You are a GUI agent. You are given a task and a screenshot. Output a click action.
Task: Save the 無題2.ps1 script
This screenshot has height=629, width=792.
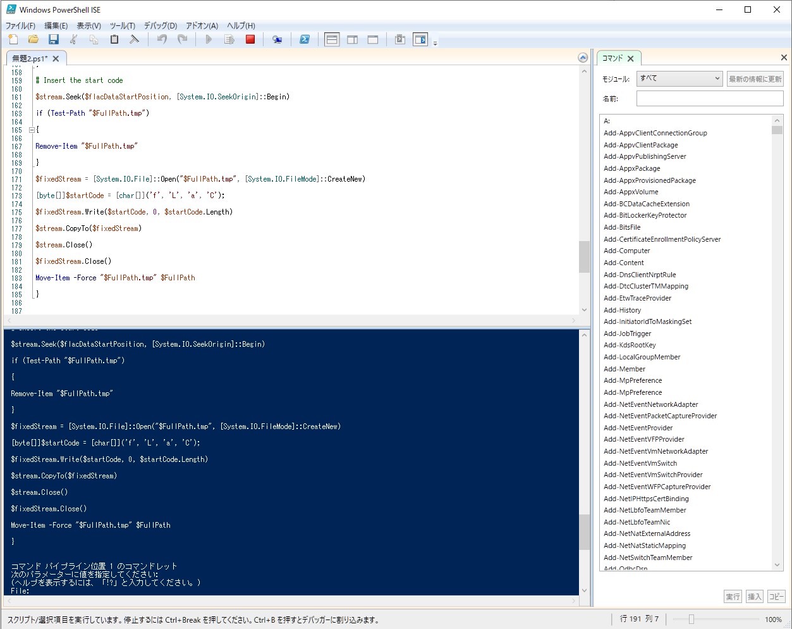pyautogui.click(x=54, y=39)
